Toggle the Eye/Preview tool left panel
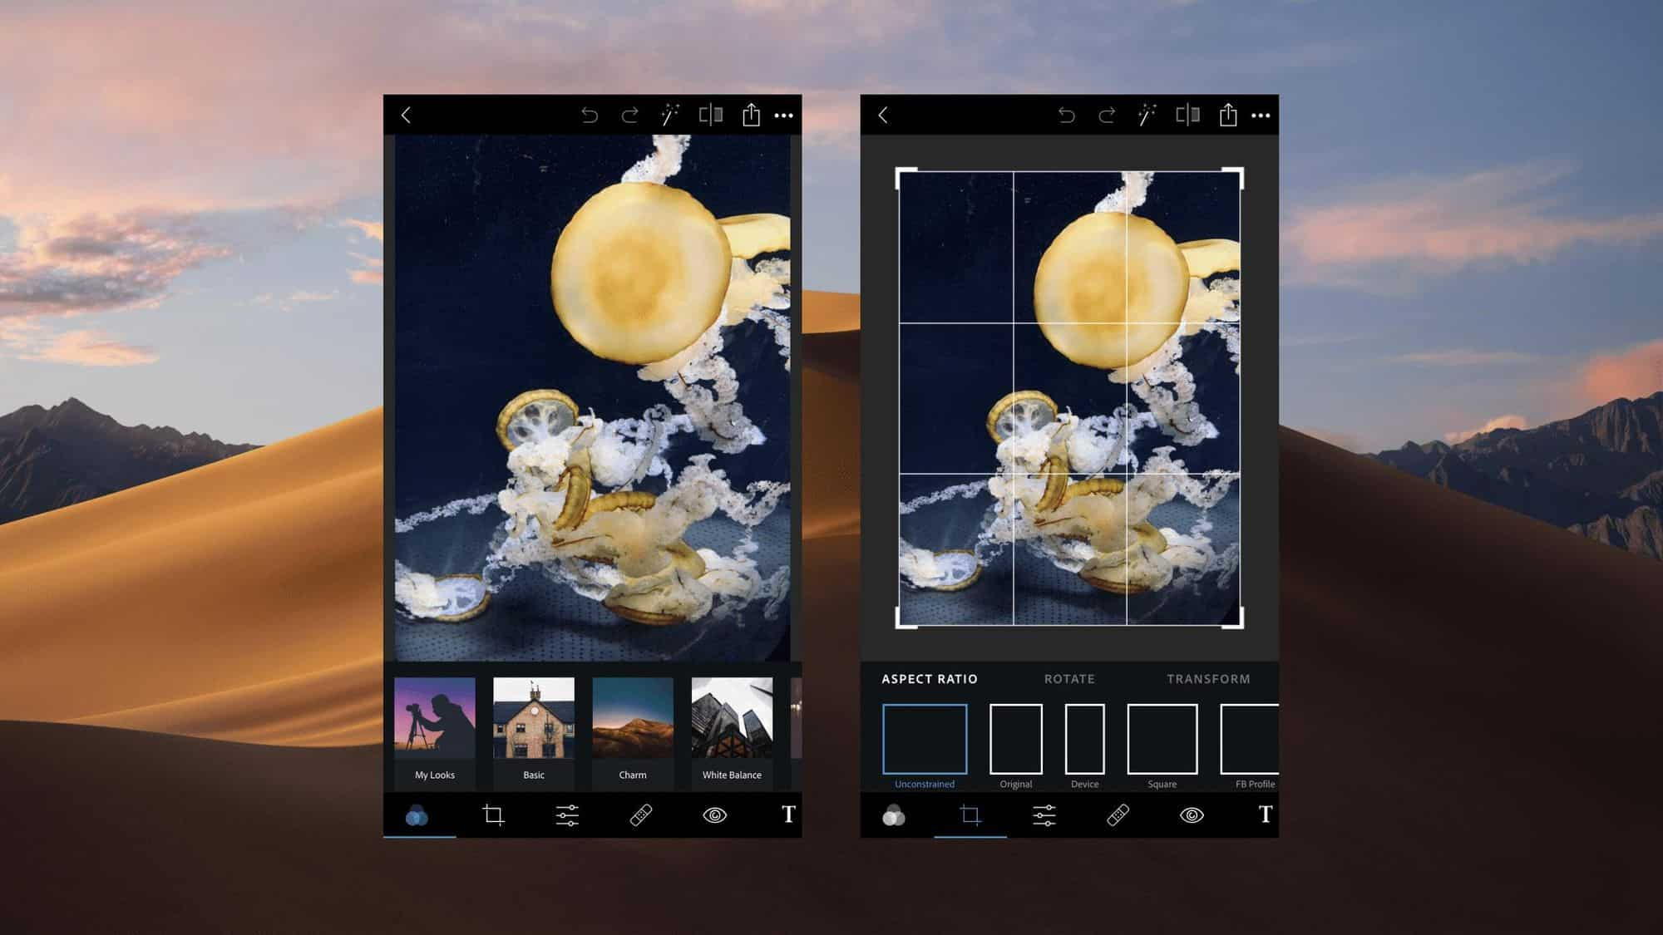Viewport: 1663px width, 935px height. click(x=715, y=815)
